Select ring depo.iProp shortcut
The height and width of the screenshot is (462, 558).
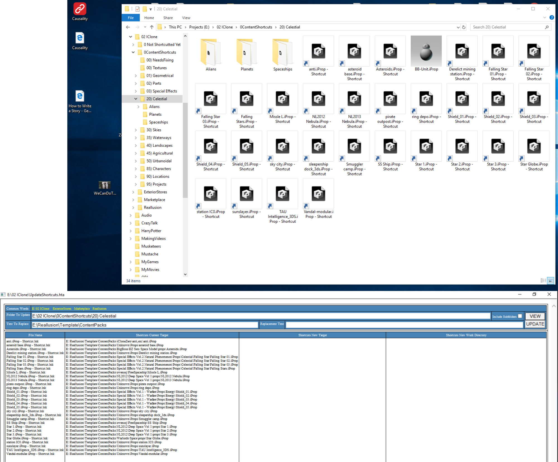(426, 104)
